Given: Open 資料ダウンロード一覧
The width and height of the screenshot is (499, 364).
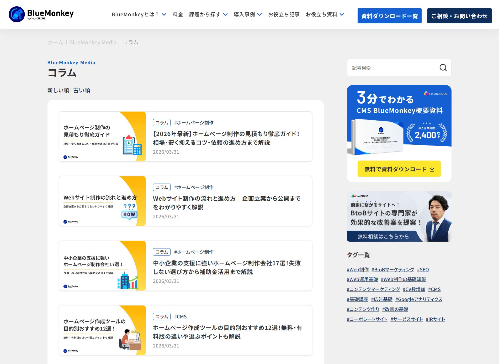Looking at the screenshot, I should 389,16.
